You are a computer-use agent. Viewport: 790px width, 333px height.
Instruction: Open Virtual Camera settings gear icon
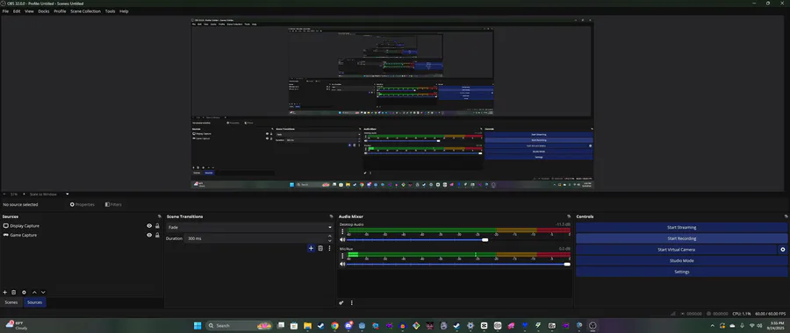click(783, 250)
